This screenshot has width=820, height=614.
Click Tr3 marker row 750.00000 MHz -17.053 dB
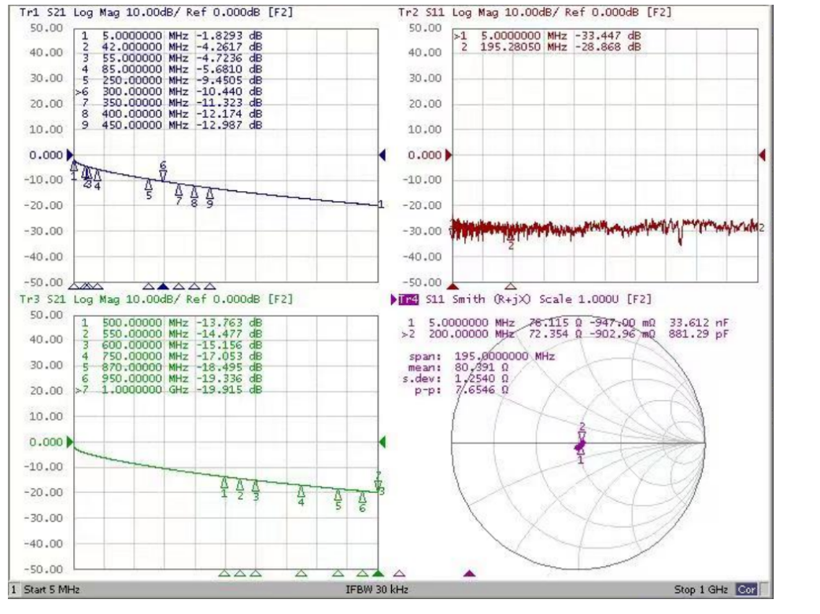[171, 356]
